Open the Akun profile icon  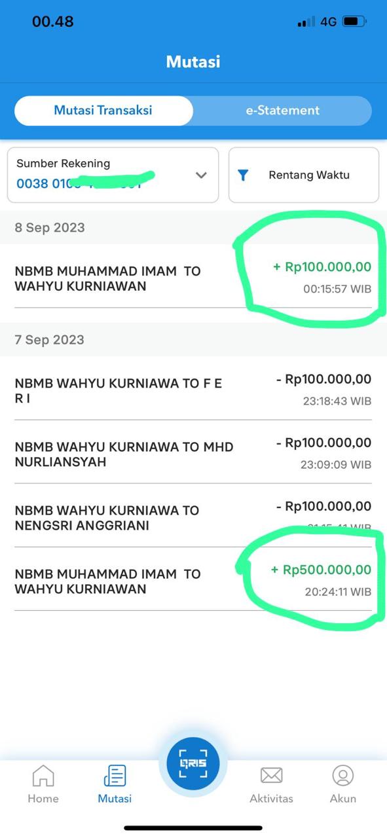(x=342, y=776)
